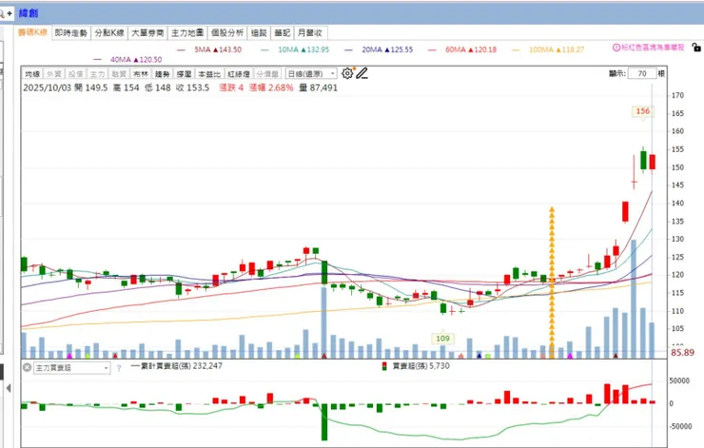The image size is (704, 448).
Task: Click the 量 87,491 volume value
Action: point(319,88)
